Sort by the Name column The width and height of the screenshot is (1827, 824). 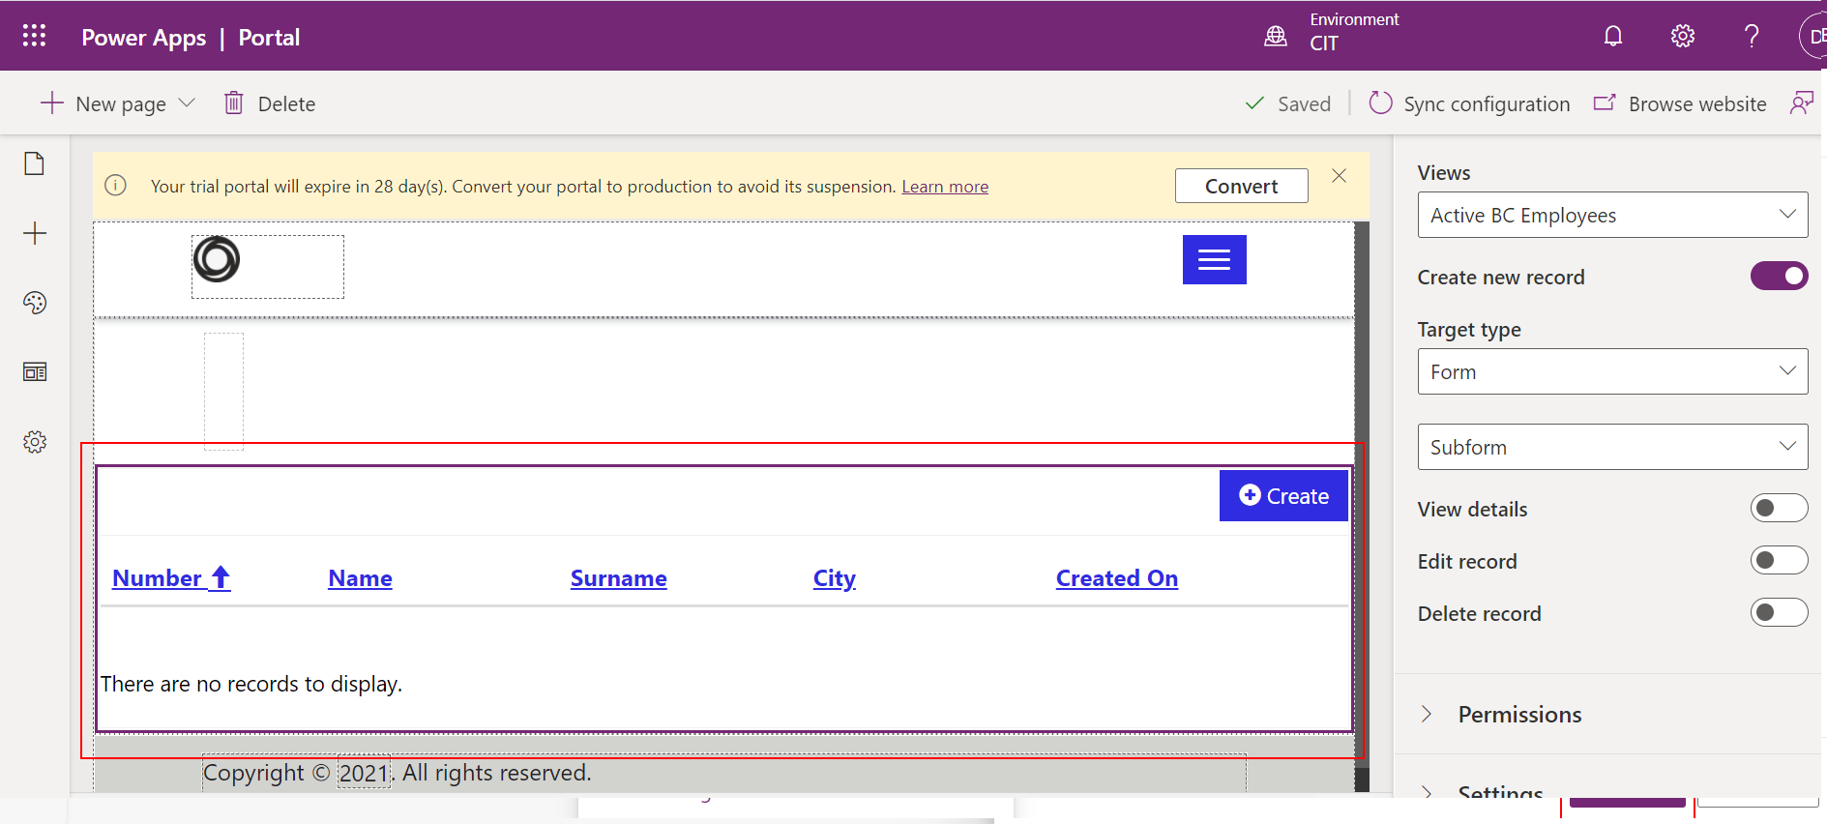pyautogui.click(x=360, y=577)
